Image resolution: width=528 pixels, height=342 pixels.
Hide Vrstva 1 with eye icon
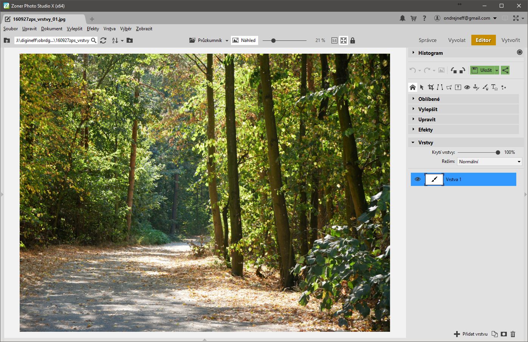click(418, 179)
